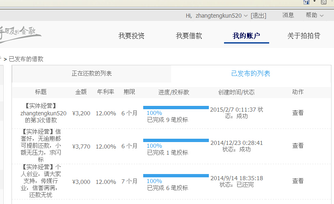
Task: Click 已完成 1 笔投标 text
Action: 168,153
